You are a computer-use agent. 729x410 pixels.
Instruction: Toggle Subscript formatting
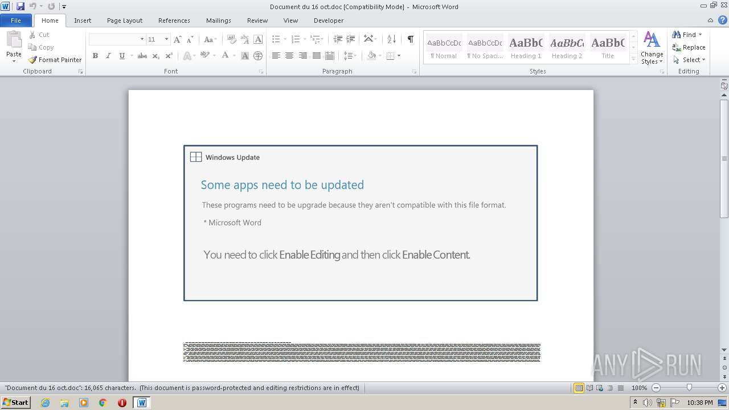156,56
